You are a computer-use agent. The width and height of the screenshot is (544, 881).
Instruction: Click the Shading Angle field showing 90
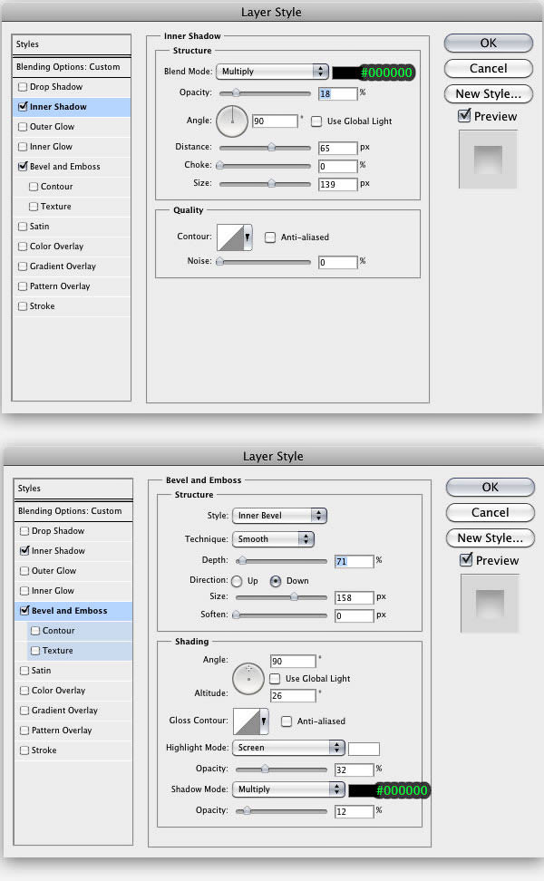293,662
